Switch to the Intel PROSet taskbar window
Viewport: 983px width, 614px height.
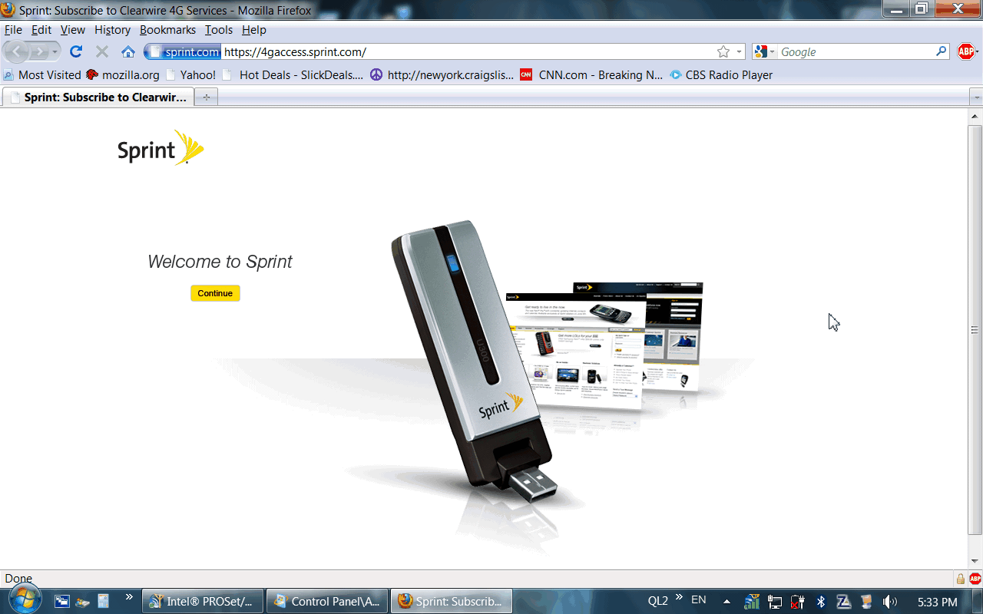(x=204, y=601)
